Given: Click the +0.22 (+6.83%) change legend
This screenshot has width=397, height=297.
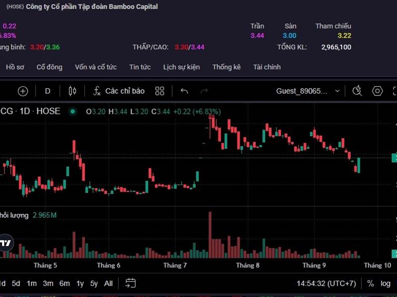Looking at the screenshot, I should 197,111.
